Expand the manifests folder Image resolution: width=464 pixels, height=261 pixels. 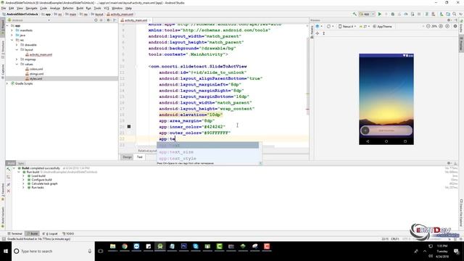(12, 30)
